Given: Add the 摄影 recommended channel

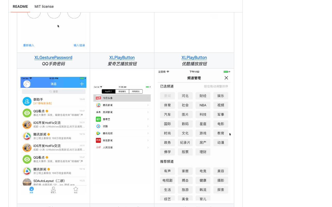Looking at the screenshot, I should tap(221, 180).
